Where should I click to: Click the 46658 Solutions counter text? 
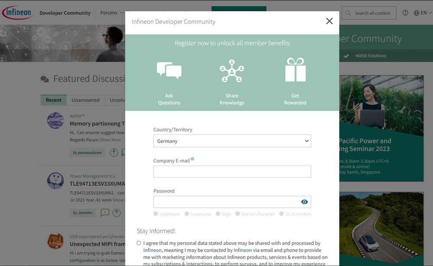pos(371,56)
